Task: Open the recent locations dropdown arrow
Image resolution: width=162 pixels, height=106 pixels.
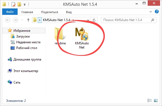Action: click(22, 20)
